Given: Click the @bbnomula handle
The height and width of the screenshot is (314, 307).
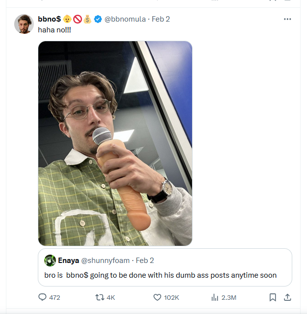Looking at the screenshot, I should (125, 19).
